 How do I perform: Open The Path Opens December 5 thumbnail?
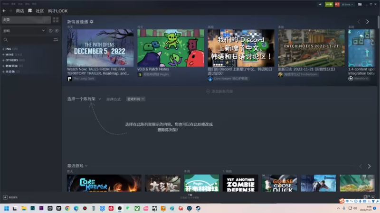point(100,48)
